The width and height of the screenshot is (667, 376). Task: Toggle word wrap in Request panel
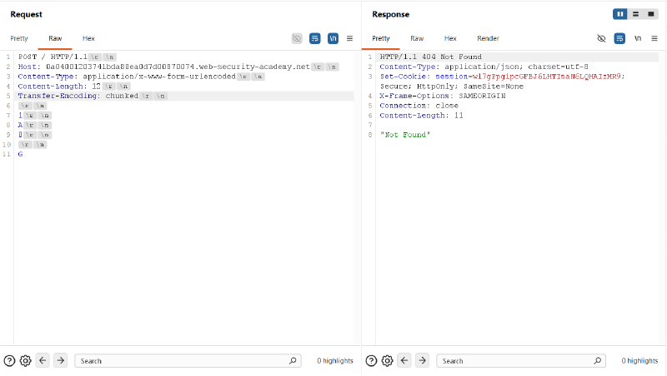315,38
